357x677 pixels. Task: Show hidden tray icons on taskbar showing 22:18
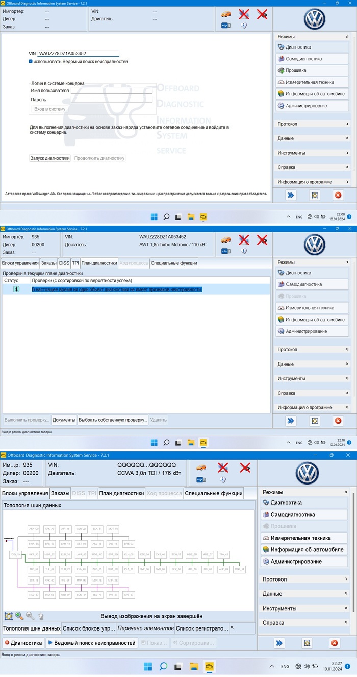click(289, 442)
